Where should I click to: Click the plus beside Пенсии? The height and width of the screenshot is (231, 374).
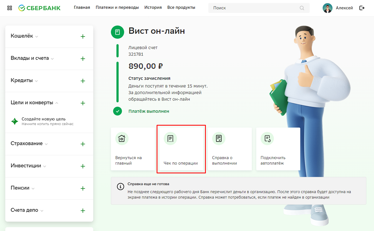click(83, 189)
